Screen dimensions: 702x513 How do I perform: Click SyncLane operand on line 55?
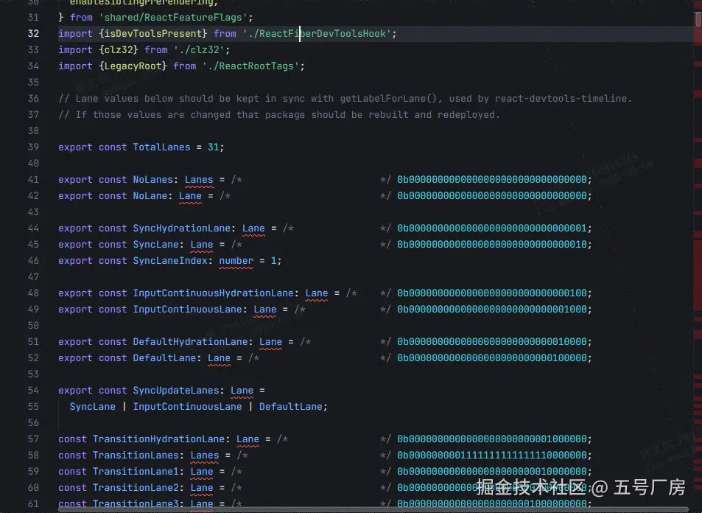[x=93, y=406]
